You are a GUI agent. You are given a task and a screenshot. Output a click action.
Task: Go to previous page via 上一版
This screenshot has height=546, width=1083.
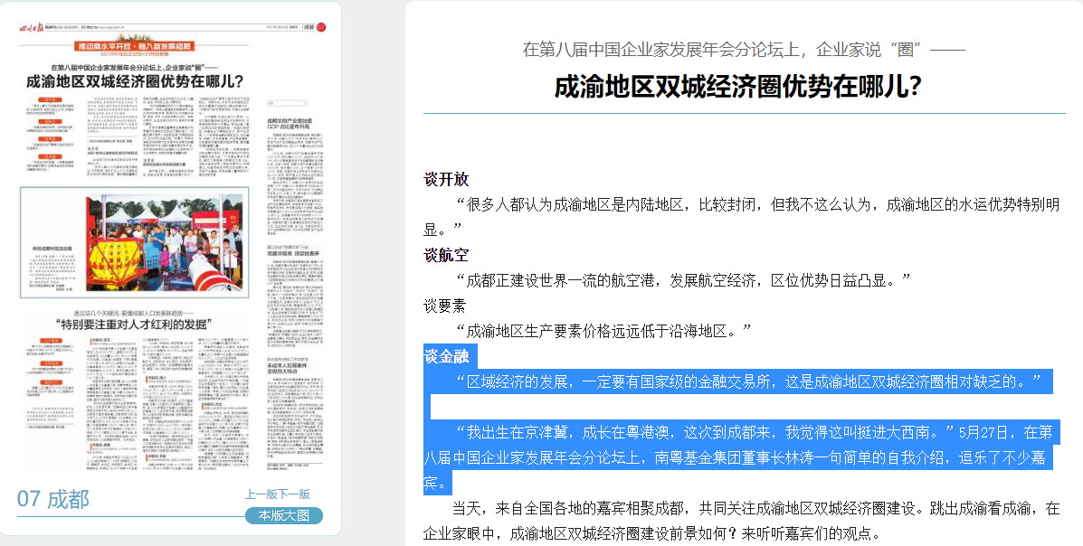pos(261,494)
